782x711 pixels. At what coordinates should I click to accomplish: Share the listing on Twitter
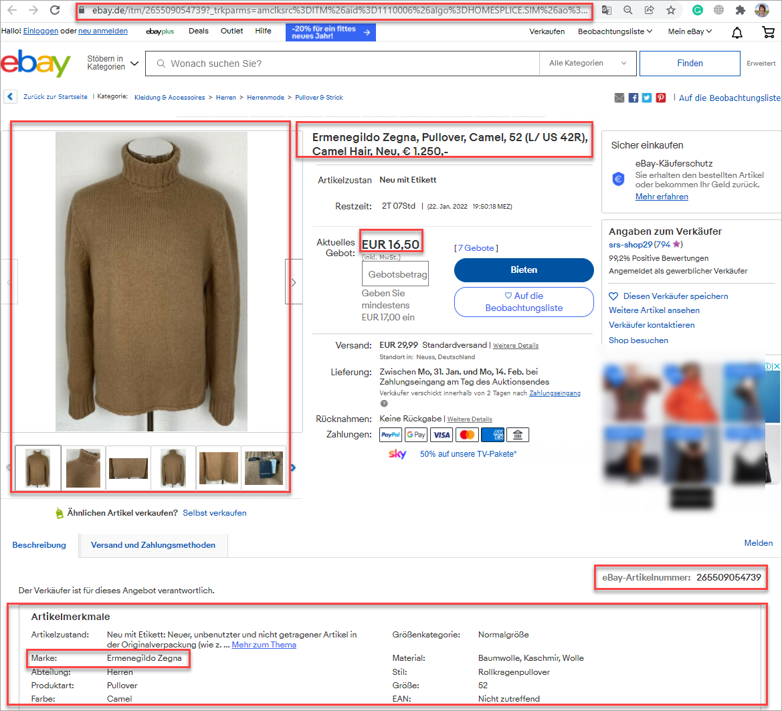[647, 98]
